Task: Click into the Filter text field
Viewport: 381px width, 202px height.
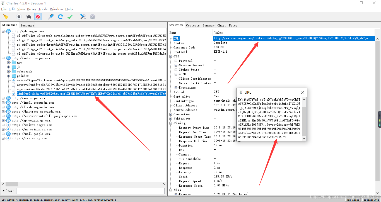Action: (x=90, y=191)
